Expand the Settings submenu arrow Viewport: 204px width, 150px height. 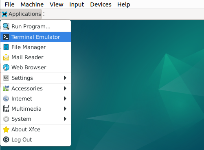pos(65,78)
